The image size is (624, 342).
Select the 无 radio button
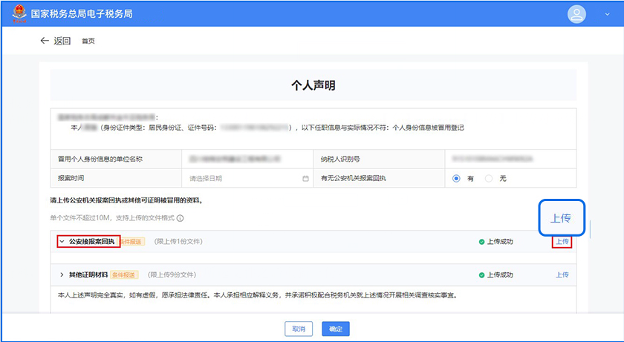pyautogui.click(x=489, y=179)
